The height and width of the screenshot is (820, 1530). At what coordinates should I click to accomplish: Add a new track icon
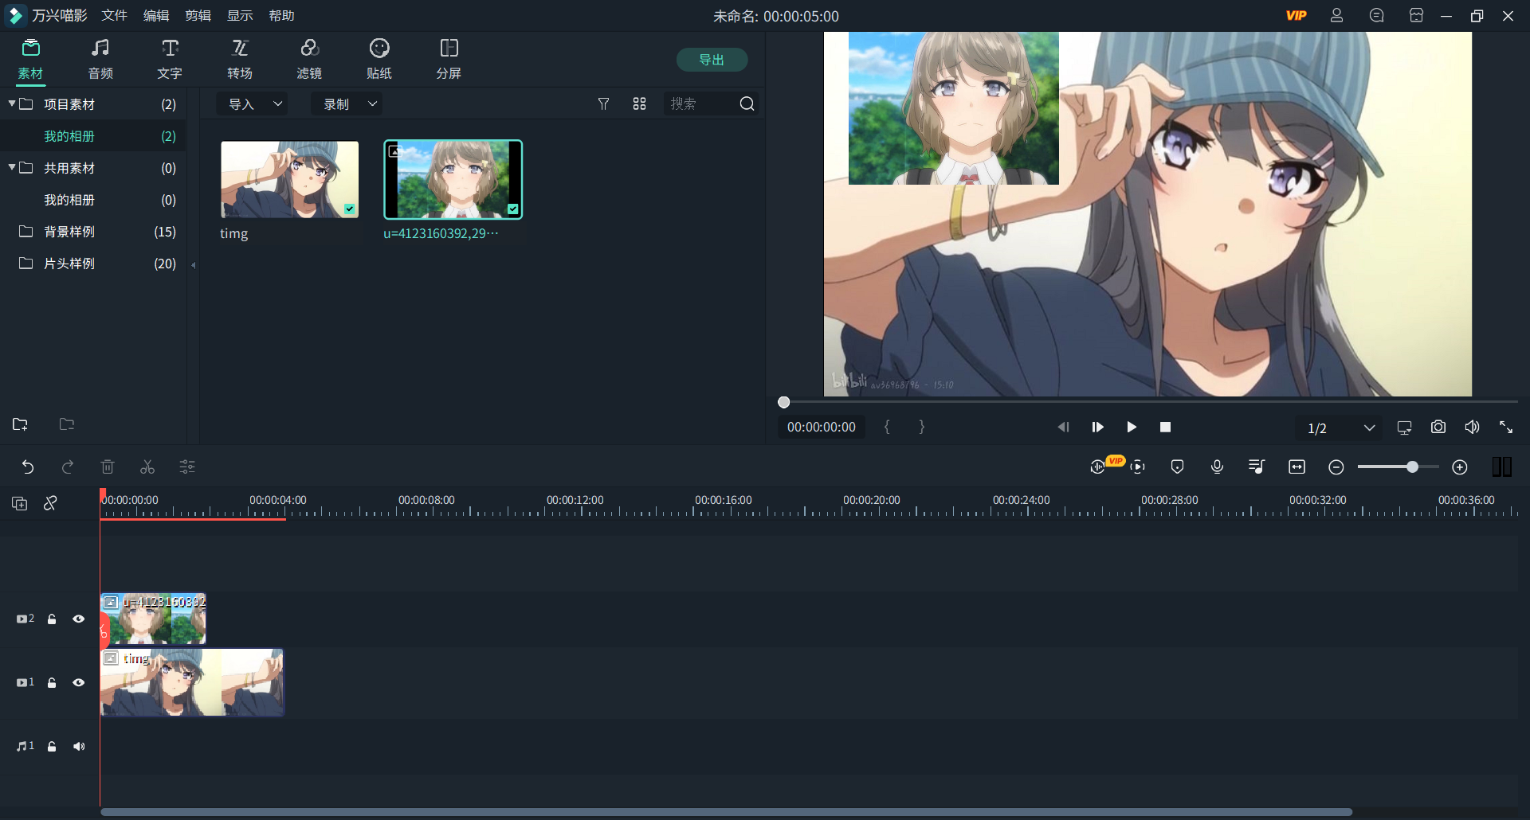(x=20, y=503)
